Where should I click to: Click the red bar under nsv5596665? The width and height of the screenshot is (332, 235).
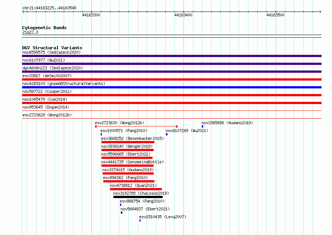127,158
